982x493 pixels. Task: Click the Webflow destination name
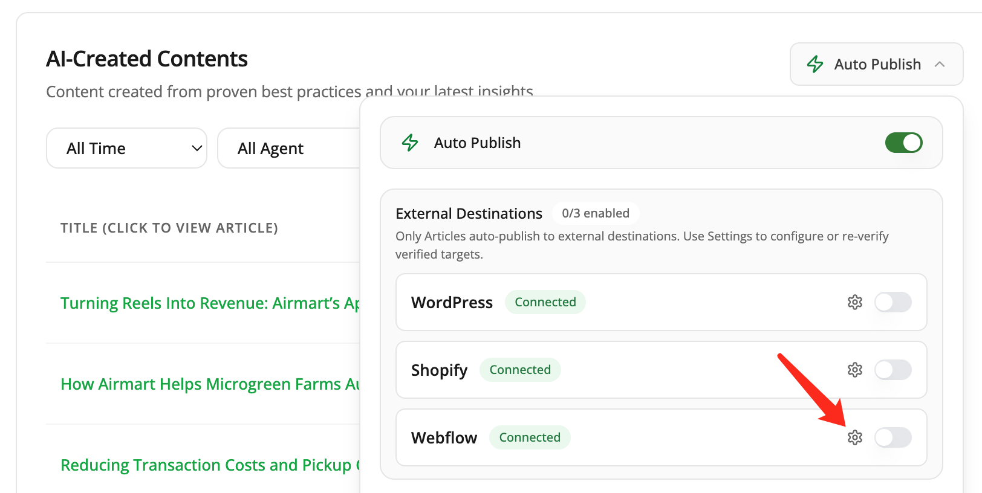(444, 438)
